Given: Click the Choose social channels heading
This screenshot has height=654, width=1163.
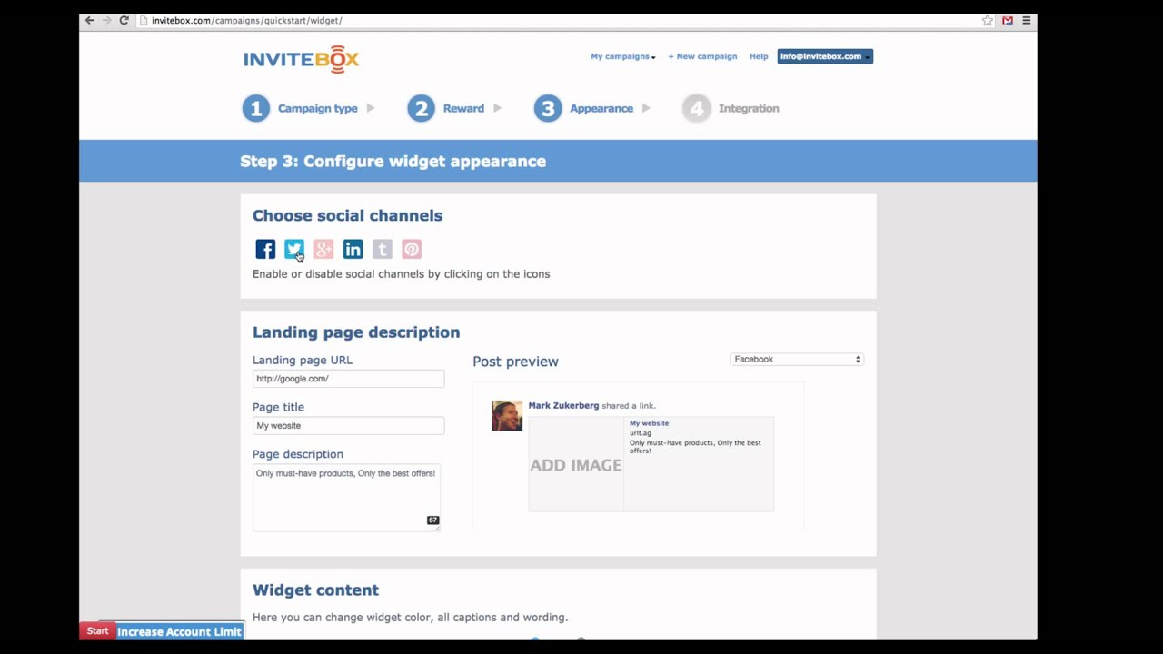Looking at the screenshot, I should pyautogui.click(x=347, y=216).
